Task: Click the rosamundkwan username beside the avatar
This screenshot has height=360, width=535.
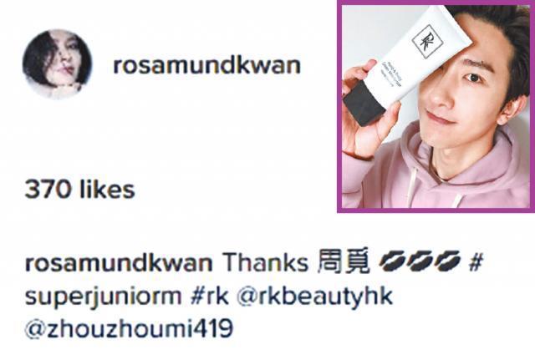Action: tap(206, 65)
